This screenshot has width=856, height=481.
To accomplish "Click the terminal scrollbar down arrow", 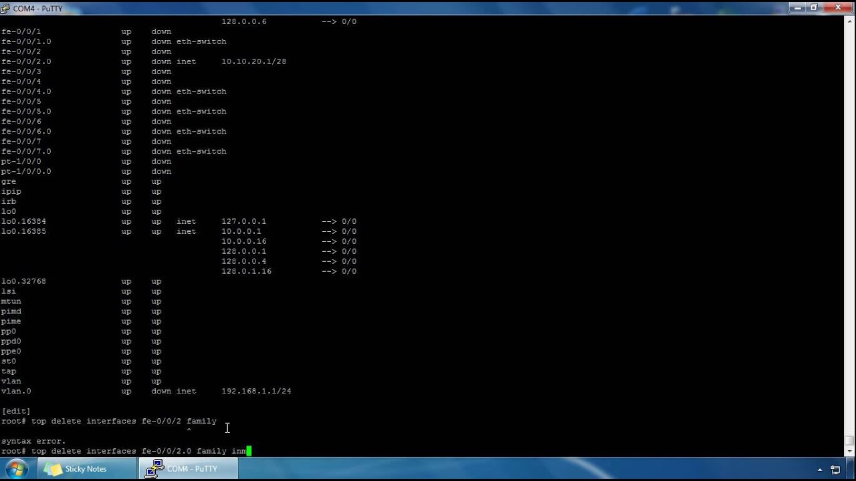I will tap(849, 451).
